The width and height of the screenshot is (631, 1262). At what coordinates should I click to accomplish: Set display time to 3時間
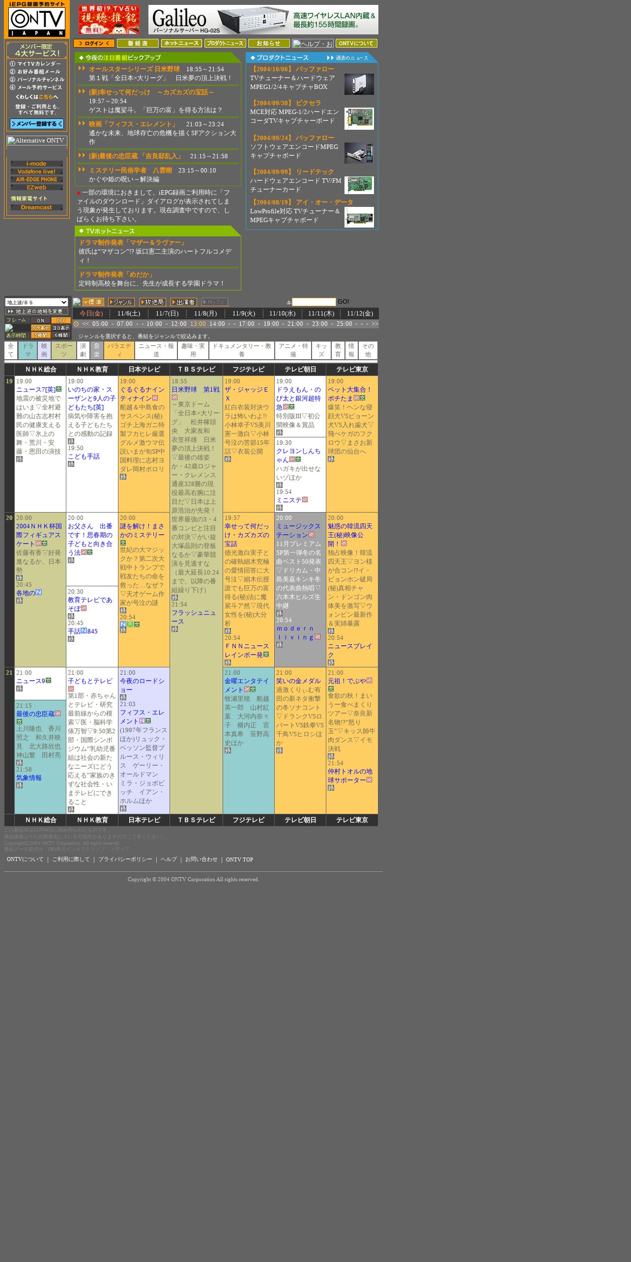41,335
